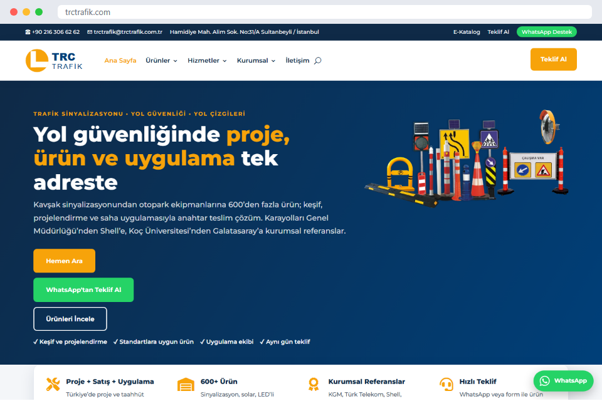Click the wrench tools icon near Proje + Satış

(x=53, y=384)
